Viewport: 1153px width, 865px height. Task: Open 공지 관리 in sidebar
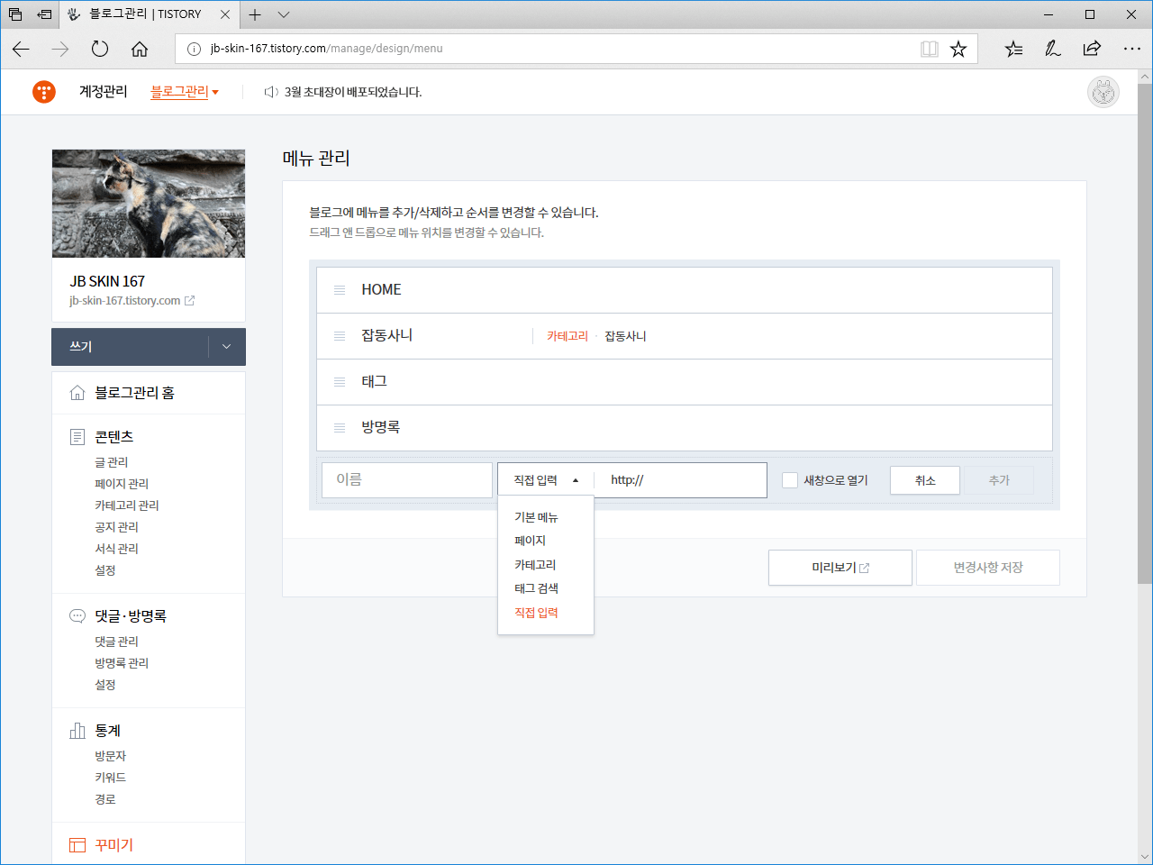click(117, 527)
